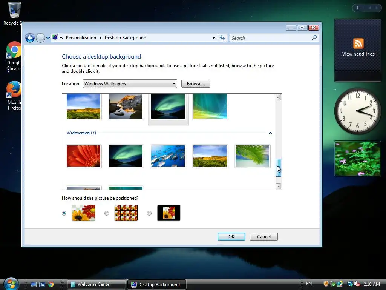Click the tiled position preview image
This screenshot has height=290, width=386.
(126, 213)
